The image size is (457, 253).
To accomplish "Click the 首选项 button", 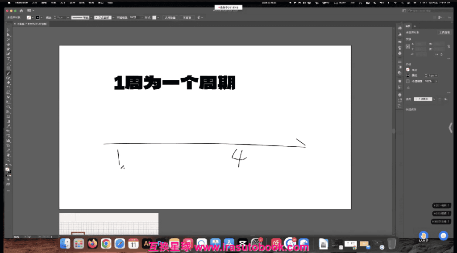I will (x=187, y=17).
